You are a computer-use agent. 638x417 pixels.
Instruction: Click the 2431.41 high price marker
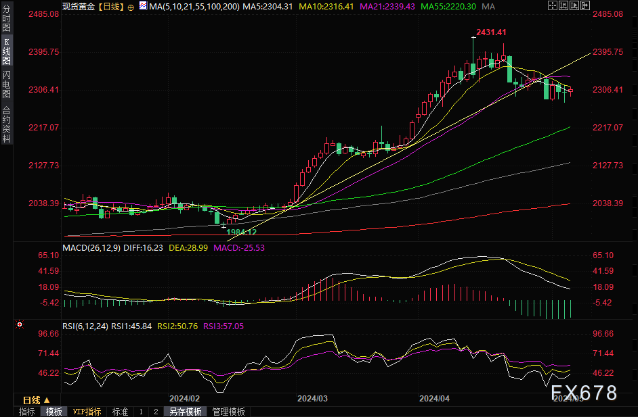click(x=491, y=32)
